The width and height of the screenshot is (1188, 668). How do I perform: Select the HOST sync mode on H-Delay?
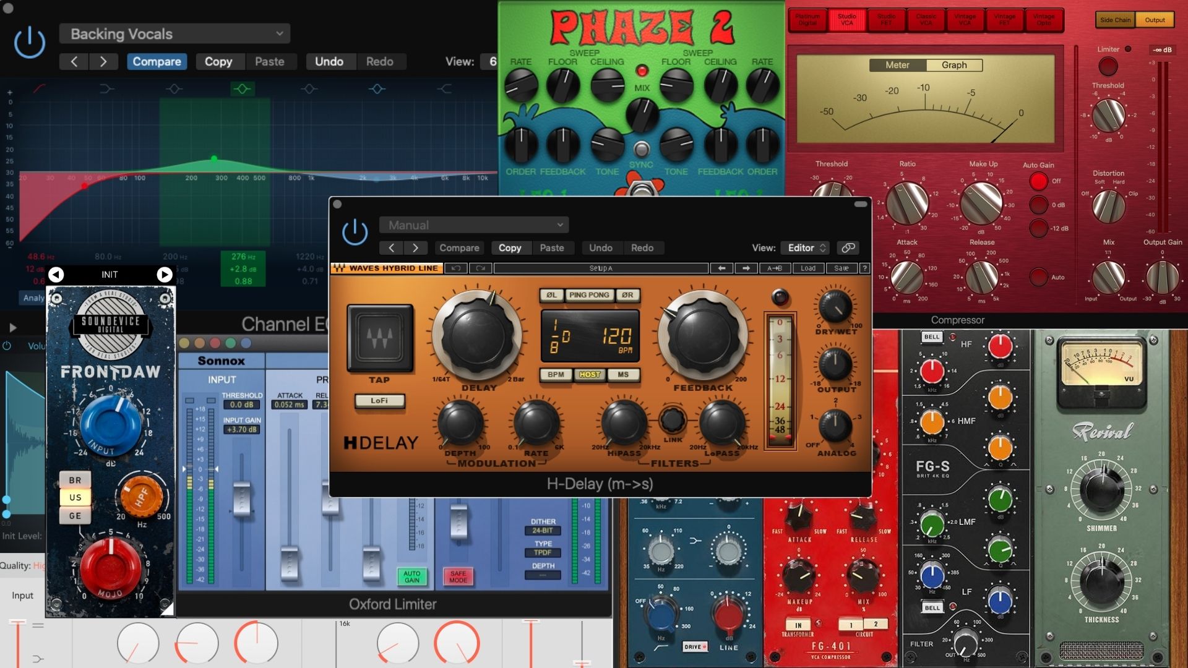pos(590,375)
